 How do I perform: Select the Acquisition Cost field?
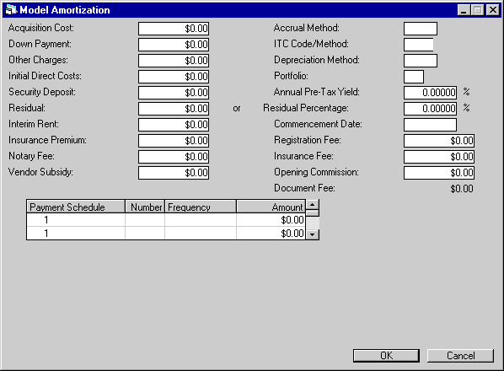174,29
